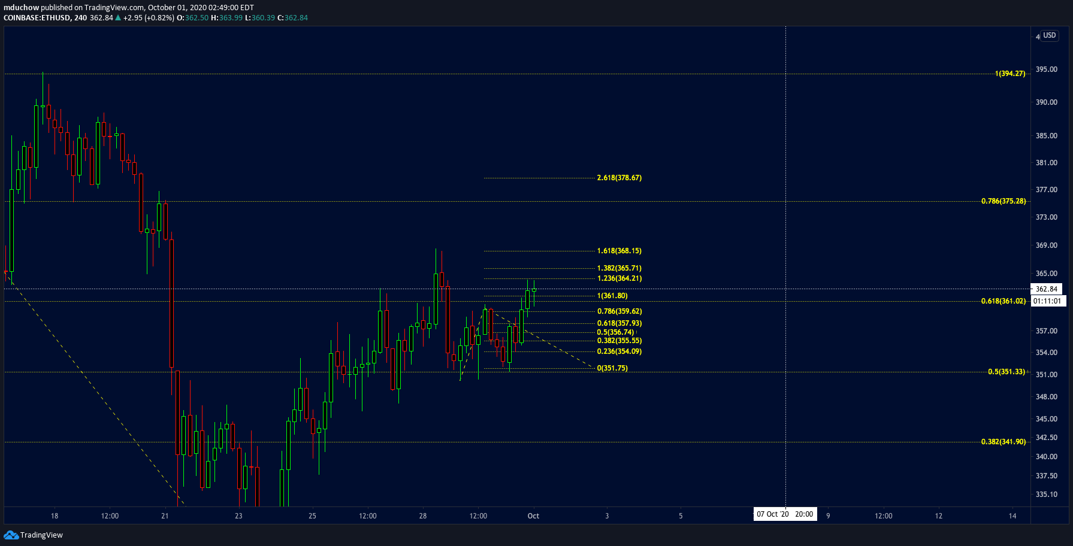
Task: Click the closing price value C:362.84
Action: tap(292, 18)
